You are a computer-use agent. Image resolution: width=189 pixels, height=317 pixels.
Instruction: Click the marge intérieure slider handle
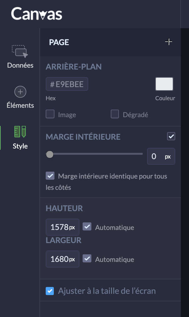49,154
